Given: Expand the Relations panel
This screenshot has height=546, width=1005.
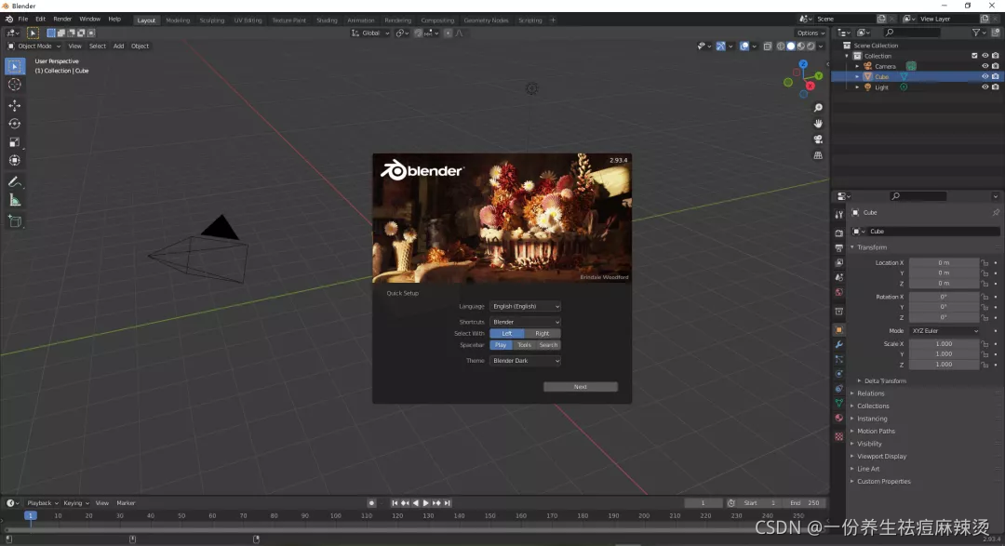Looking at the screenshot, I should (x=870, y=393).
